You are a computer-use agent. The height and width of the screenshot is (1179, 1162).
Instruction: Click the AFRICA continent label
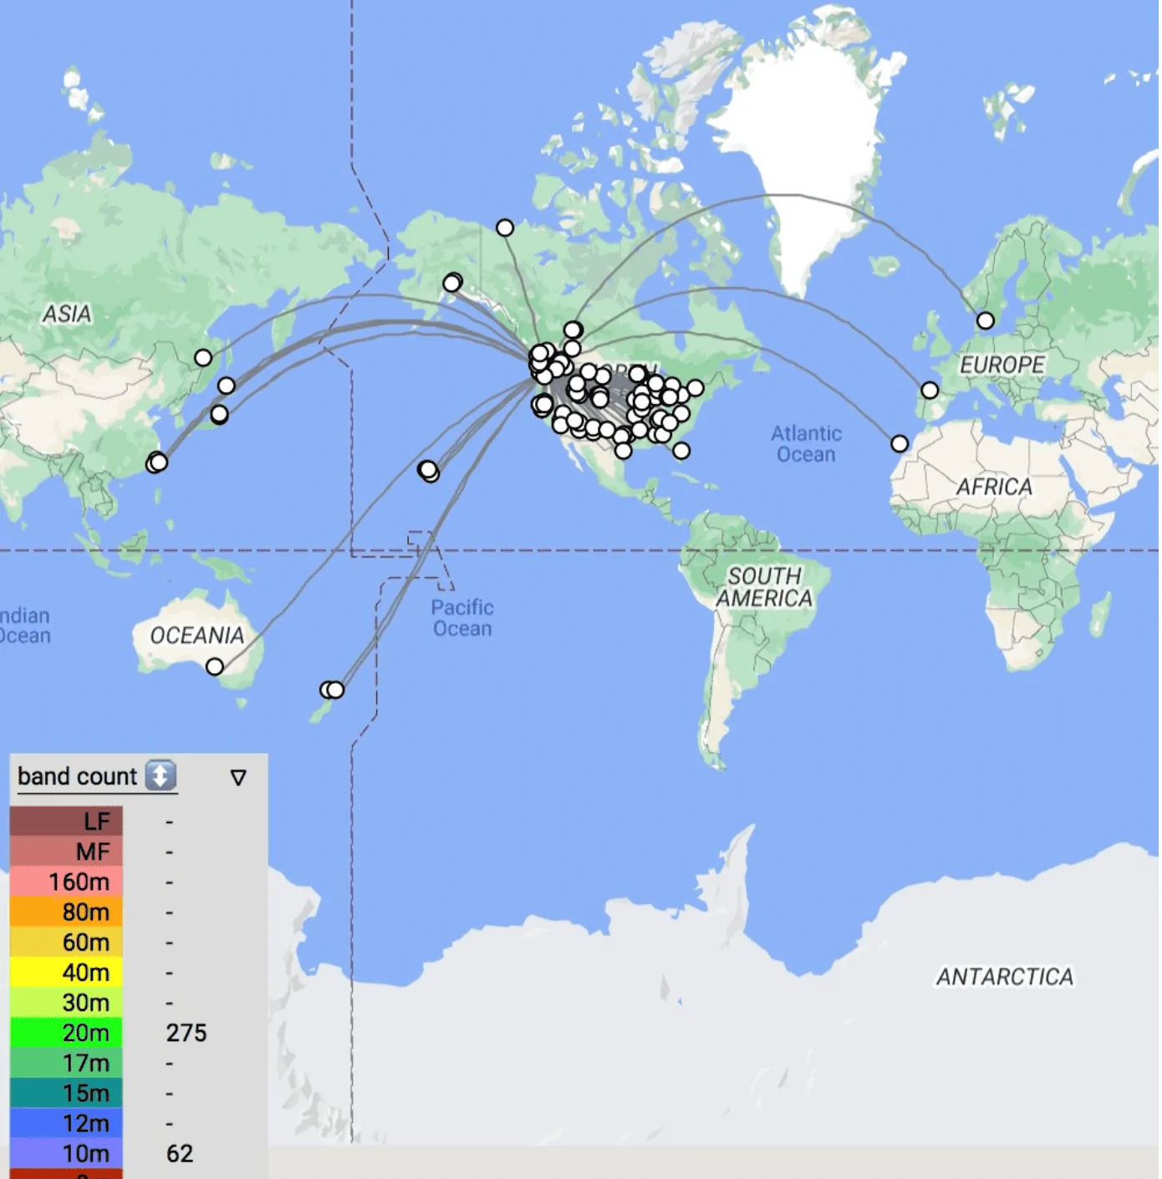click(995, 487)
